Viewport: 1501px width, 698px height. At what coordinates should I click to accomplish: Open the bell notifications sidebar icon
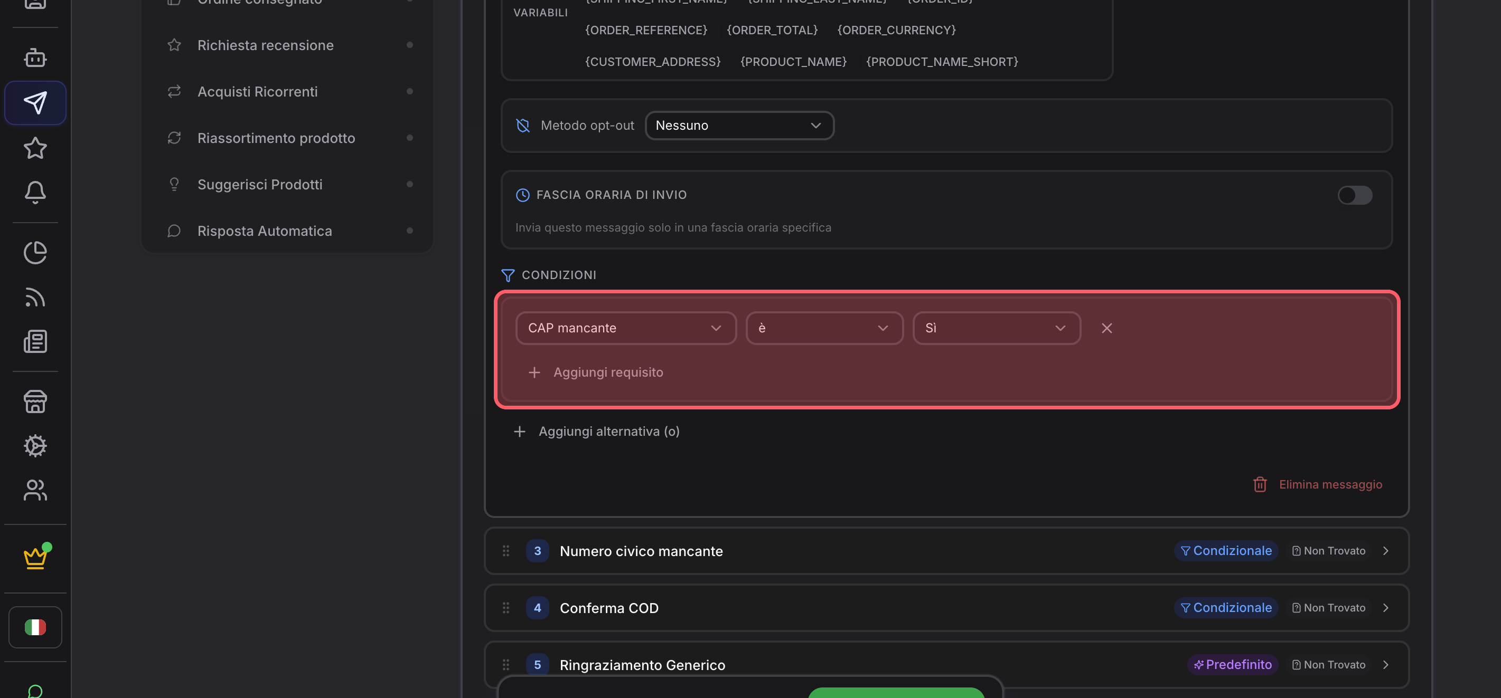(x=35, y=192)
